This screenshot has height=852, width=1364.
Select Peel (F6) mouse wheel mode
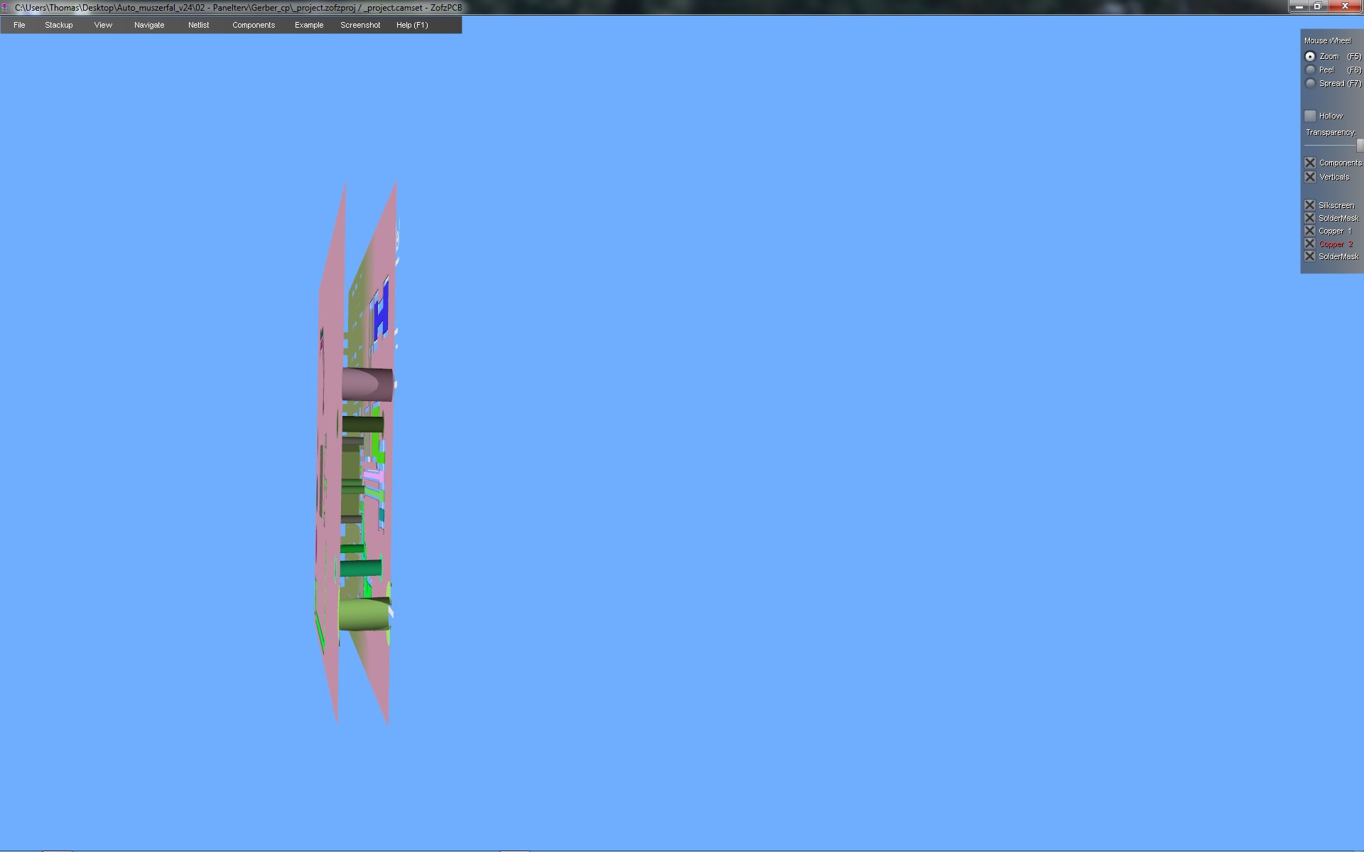pyautogui.click(x=1310, y=70)
